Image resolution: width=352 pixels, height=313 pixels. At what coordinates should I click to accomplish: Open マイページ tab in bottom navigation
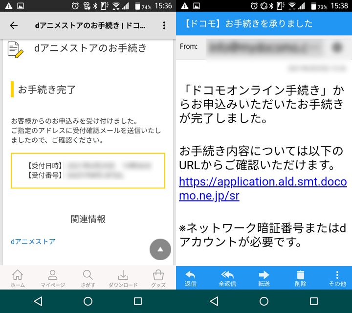coord(53,279)
